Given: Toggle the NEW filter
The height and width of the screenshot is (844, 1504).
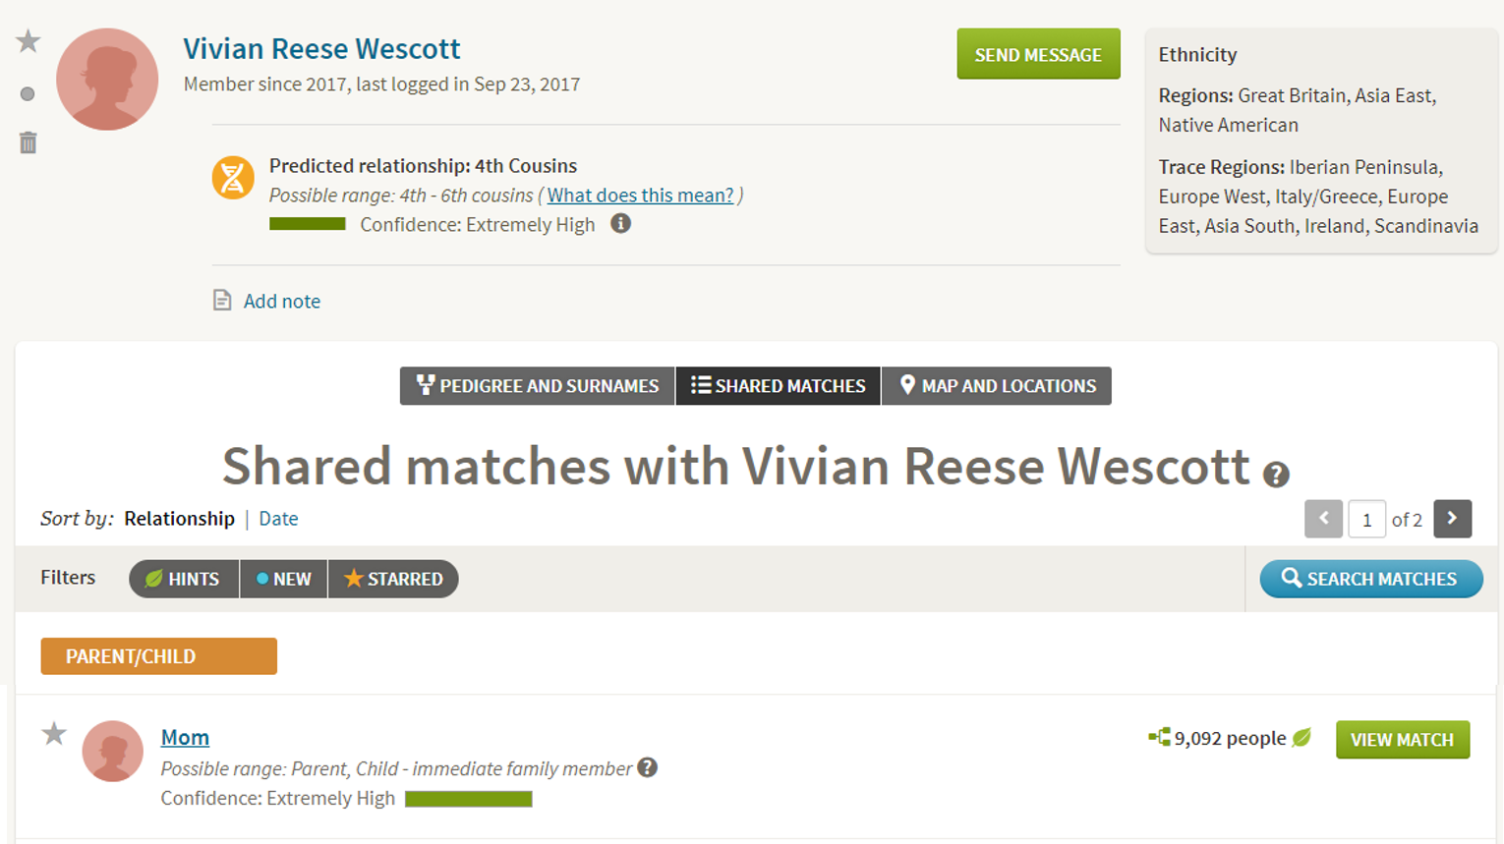Looking at the screenshot, I should click(x=283, y=579).
